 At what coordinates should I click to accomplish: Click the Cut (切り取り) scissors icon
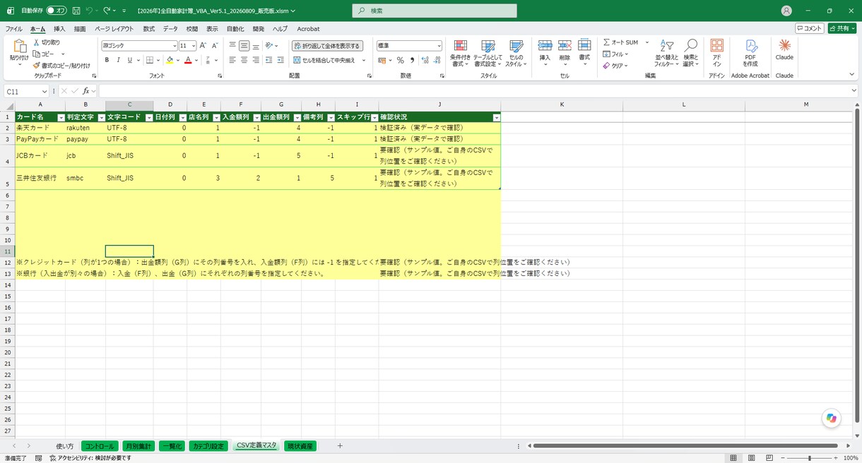[36, 42]
